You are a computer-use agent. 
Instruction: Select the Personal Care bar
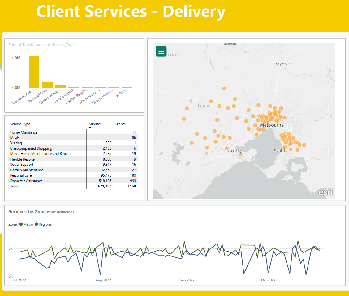pyautogui.click(x=47, y=85)
